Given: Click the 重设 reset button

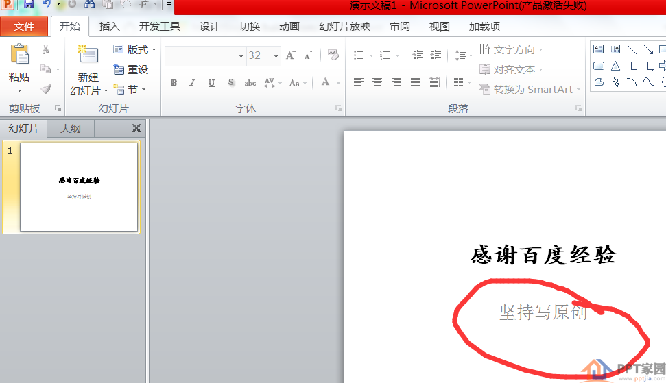Looking at the screenshot, I should (x=131, y=70).
